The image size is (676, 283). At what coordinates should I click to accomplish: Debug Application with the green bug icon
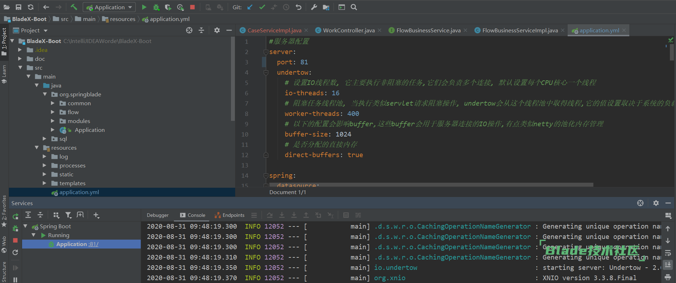(156, 7)
